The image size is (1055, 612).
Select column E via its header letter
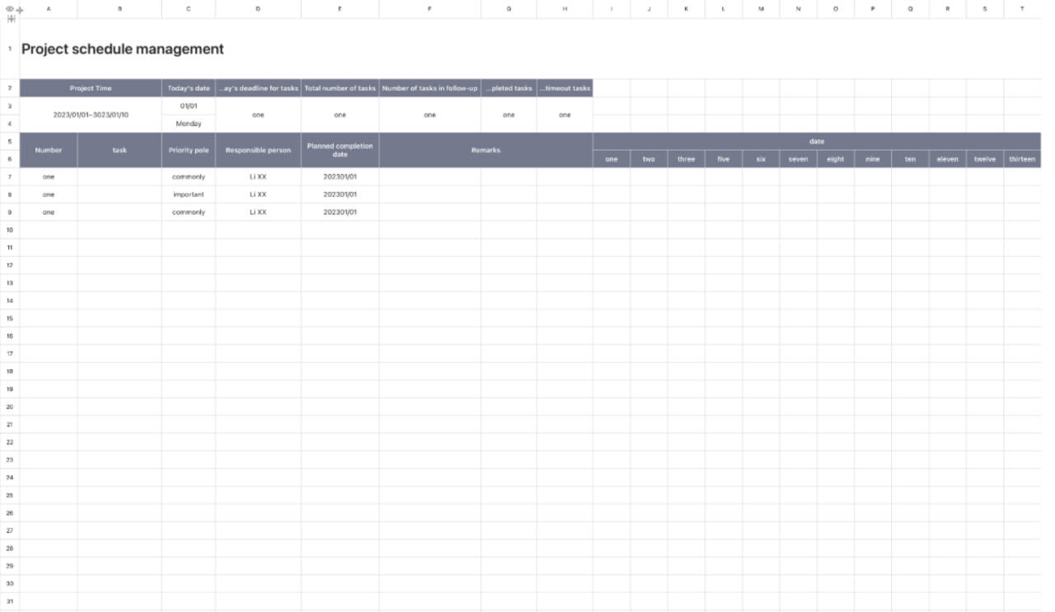tap(340, 8)
